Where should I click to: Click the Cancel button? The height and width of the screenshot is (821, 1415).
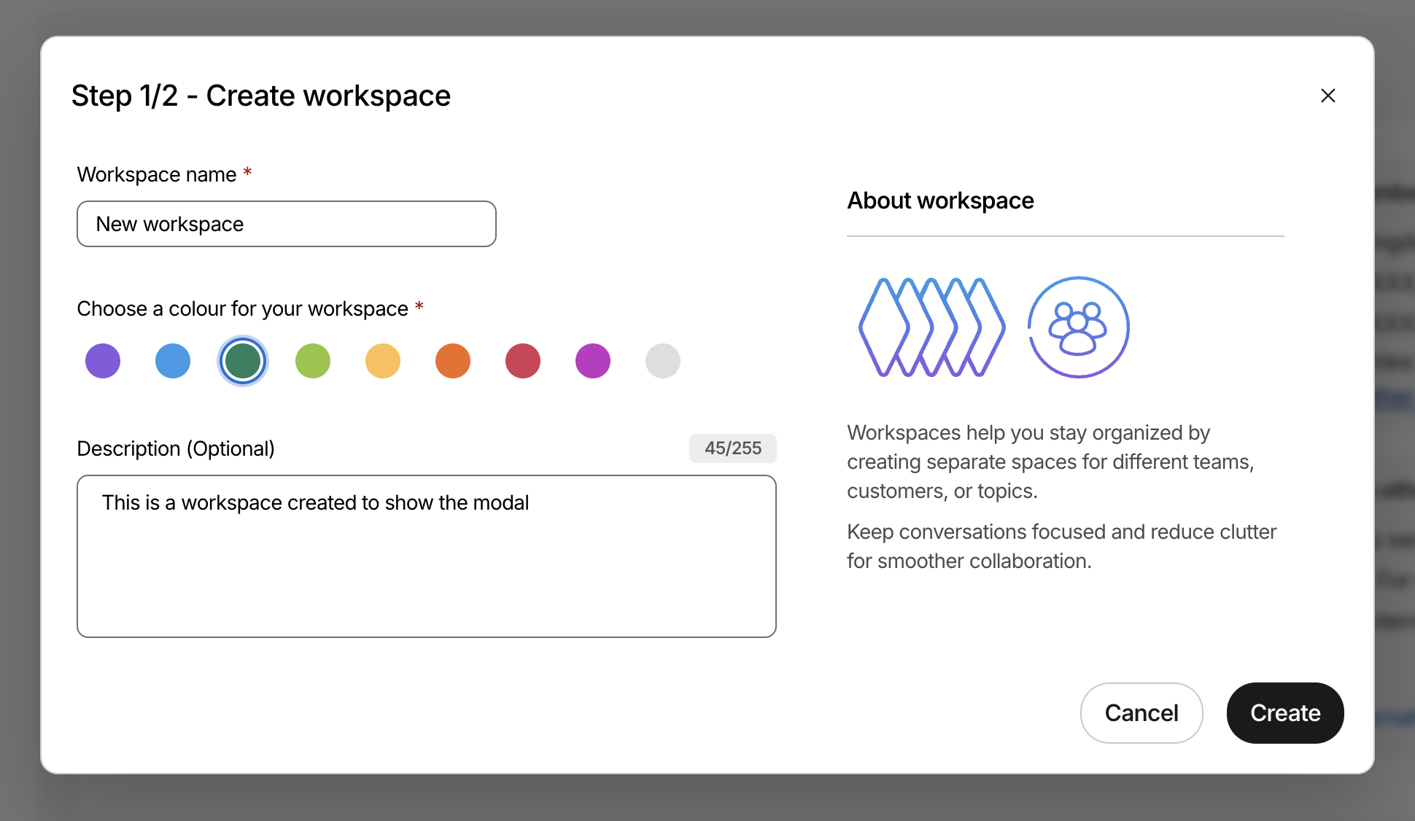tap(1141, 712)
